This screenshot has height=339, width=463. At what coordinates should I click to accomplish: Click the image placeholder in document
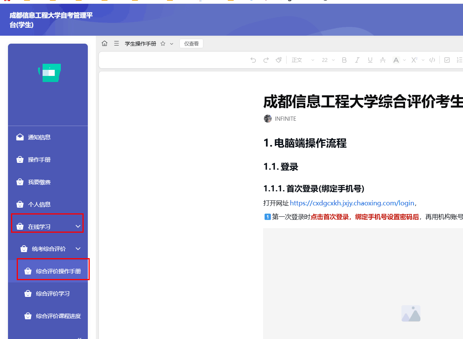point(411,314)
